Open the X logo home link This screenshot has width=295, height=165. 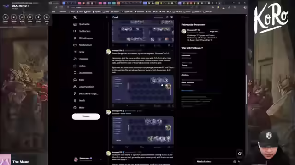click(x=75, y=17)
